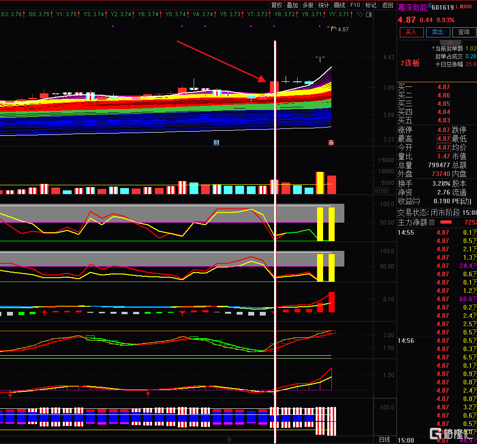Click the 换手 turnover value 3.28%
The width and height of the screenshot is (477, 444).
tap(441, 184)
